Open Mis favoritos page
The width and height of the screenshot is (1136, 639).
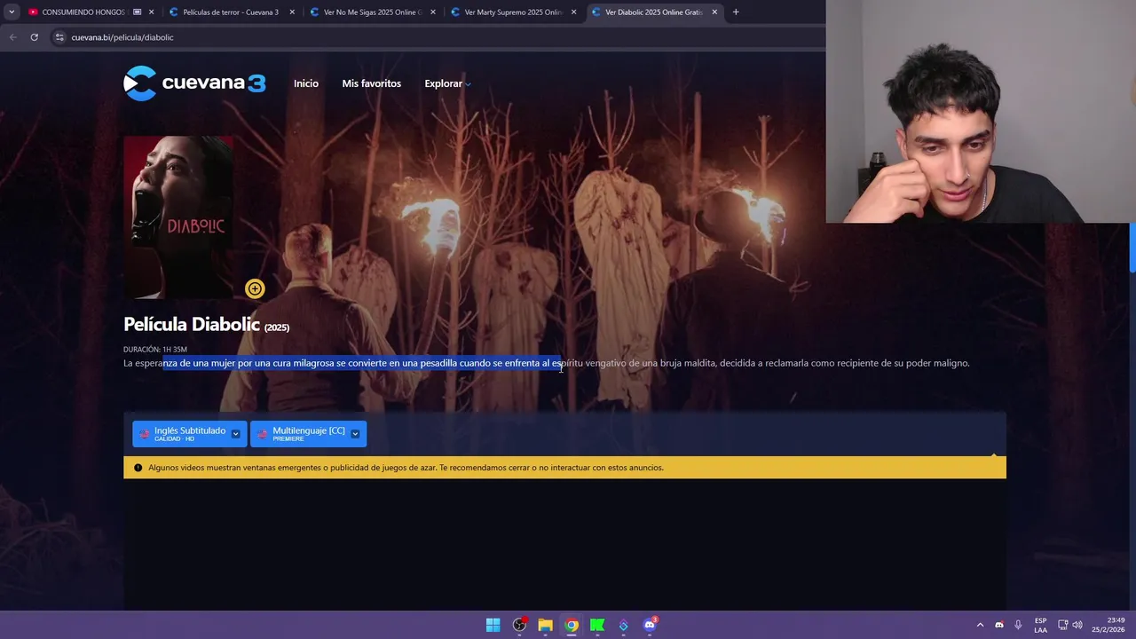pos(372,83)
